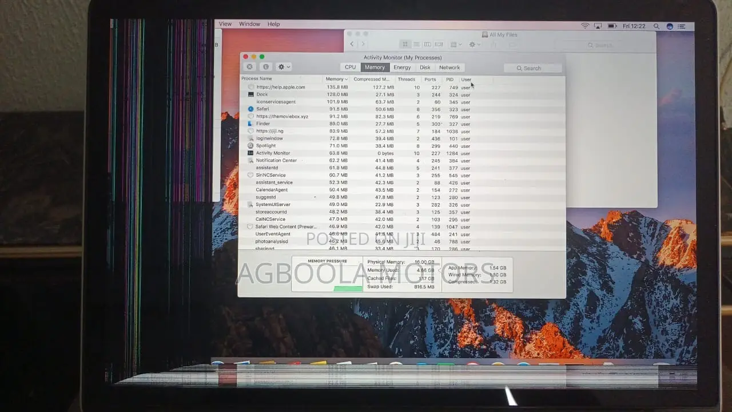Select the SystemUIServer process icon
Image resolution: width=732 pixels, height=412 pixels.
point(250,205)
